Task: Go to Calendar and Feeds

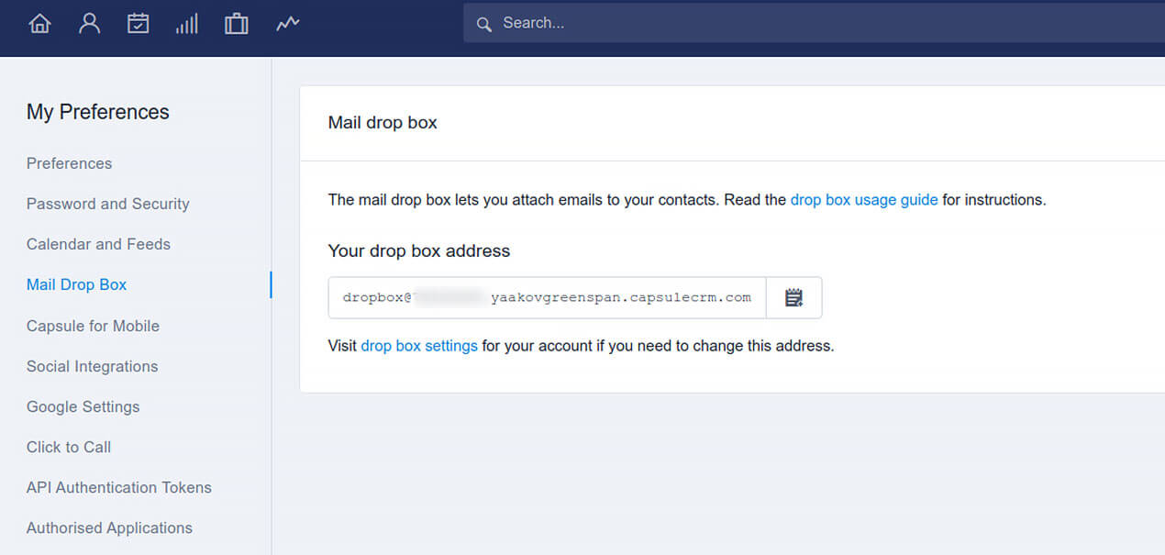Action: pos(98,244)
